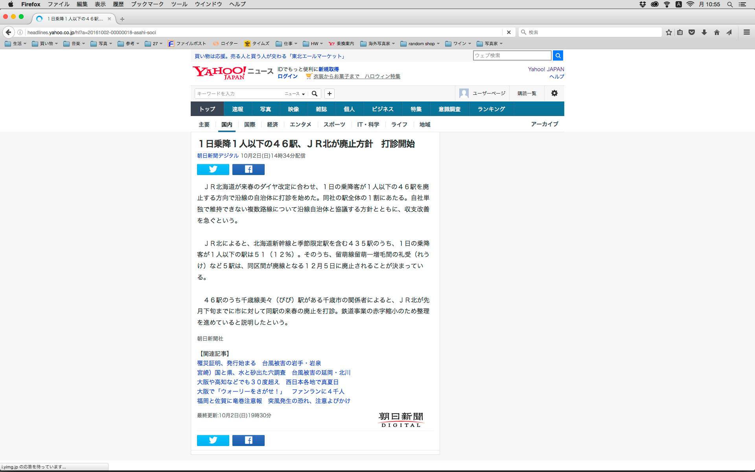Select the ランキング navigation tab
Screen dimensions: 755x472
click(491, 109)
